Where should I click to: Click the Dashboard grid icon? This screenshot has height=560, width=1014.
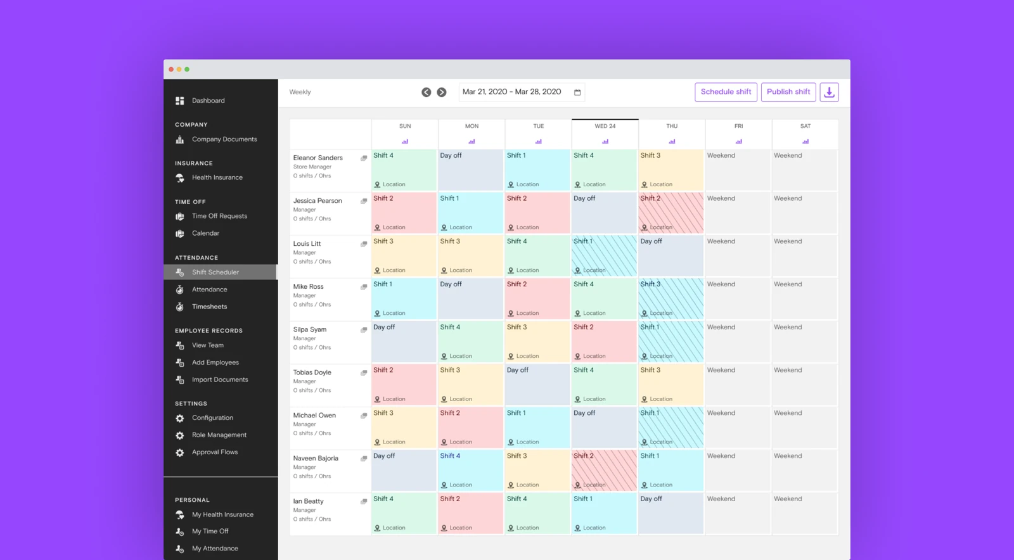180,101
